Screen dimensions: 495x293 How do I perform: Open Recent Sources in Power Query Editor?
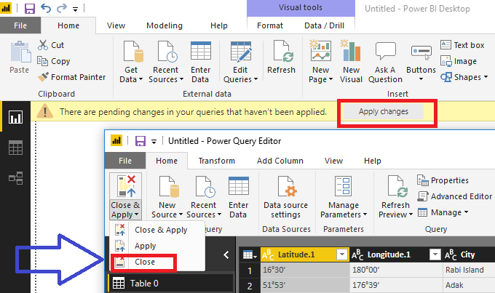(x=204, y=196)
